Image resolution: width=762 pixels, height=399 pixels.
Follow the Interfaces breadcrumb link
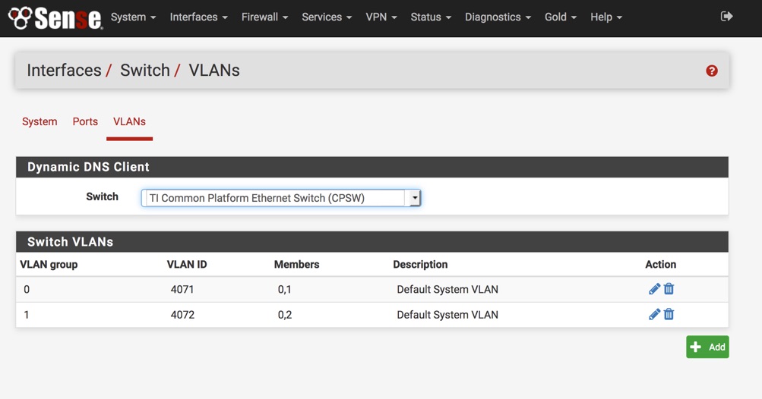click(x=64, y=71)
